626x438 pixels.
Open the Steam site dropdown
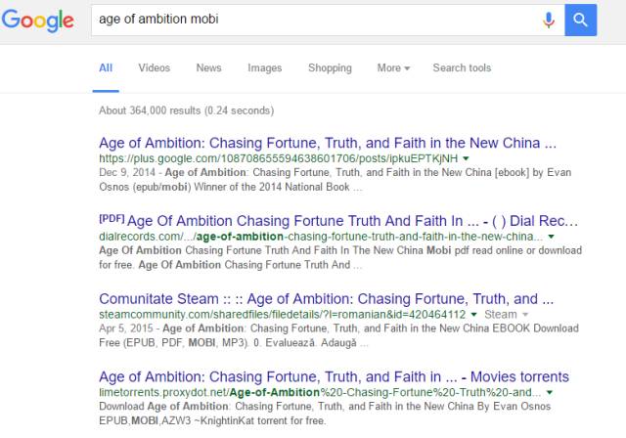pyautogui.click(x=505, y=315)
